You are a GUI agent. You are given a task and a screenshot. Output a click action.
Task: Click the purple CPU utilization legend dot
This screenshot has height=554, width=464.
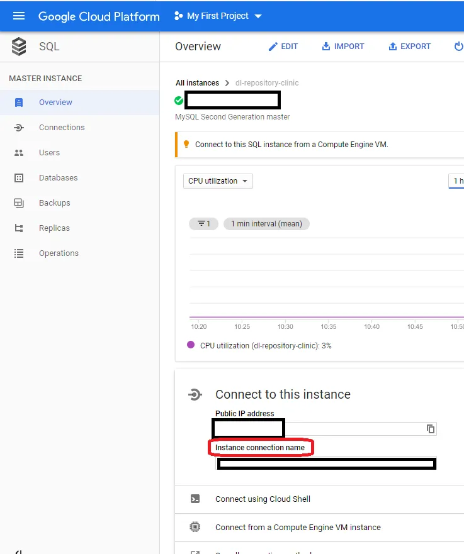pos(191,345)
